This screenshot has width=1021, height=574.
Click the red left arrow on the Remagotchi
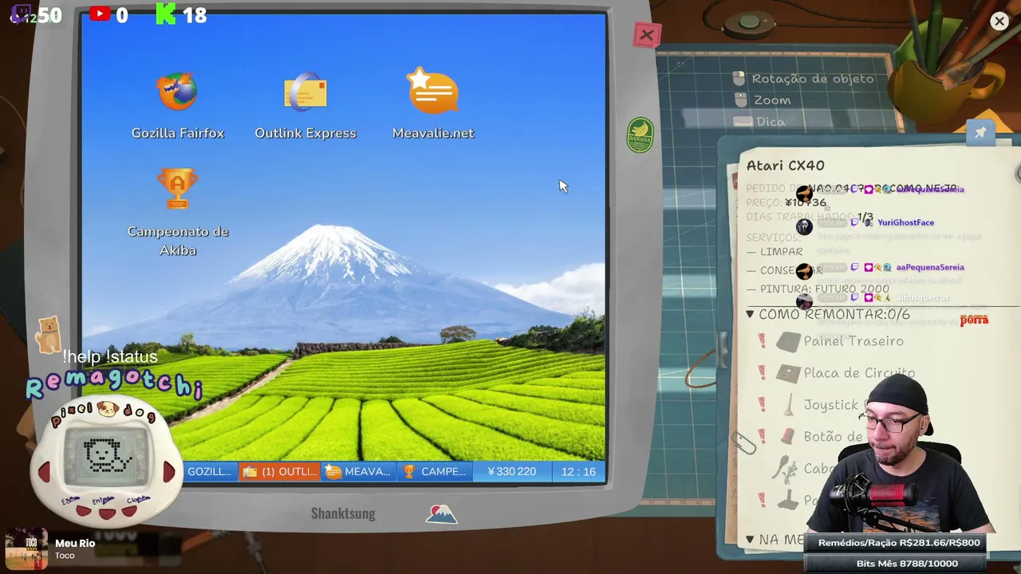[45, 472]
